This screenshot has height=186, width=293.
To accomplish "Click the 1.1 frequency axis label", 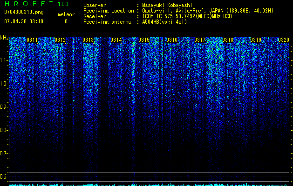I will pyautogui.click(x=4, y=60).
